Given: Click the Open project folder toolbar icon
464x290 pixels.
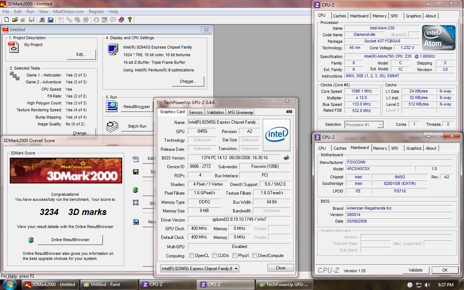Looking at the screenshot, I should pos(15,20).
